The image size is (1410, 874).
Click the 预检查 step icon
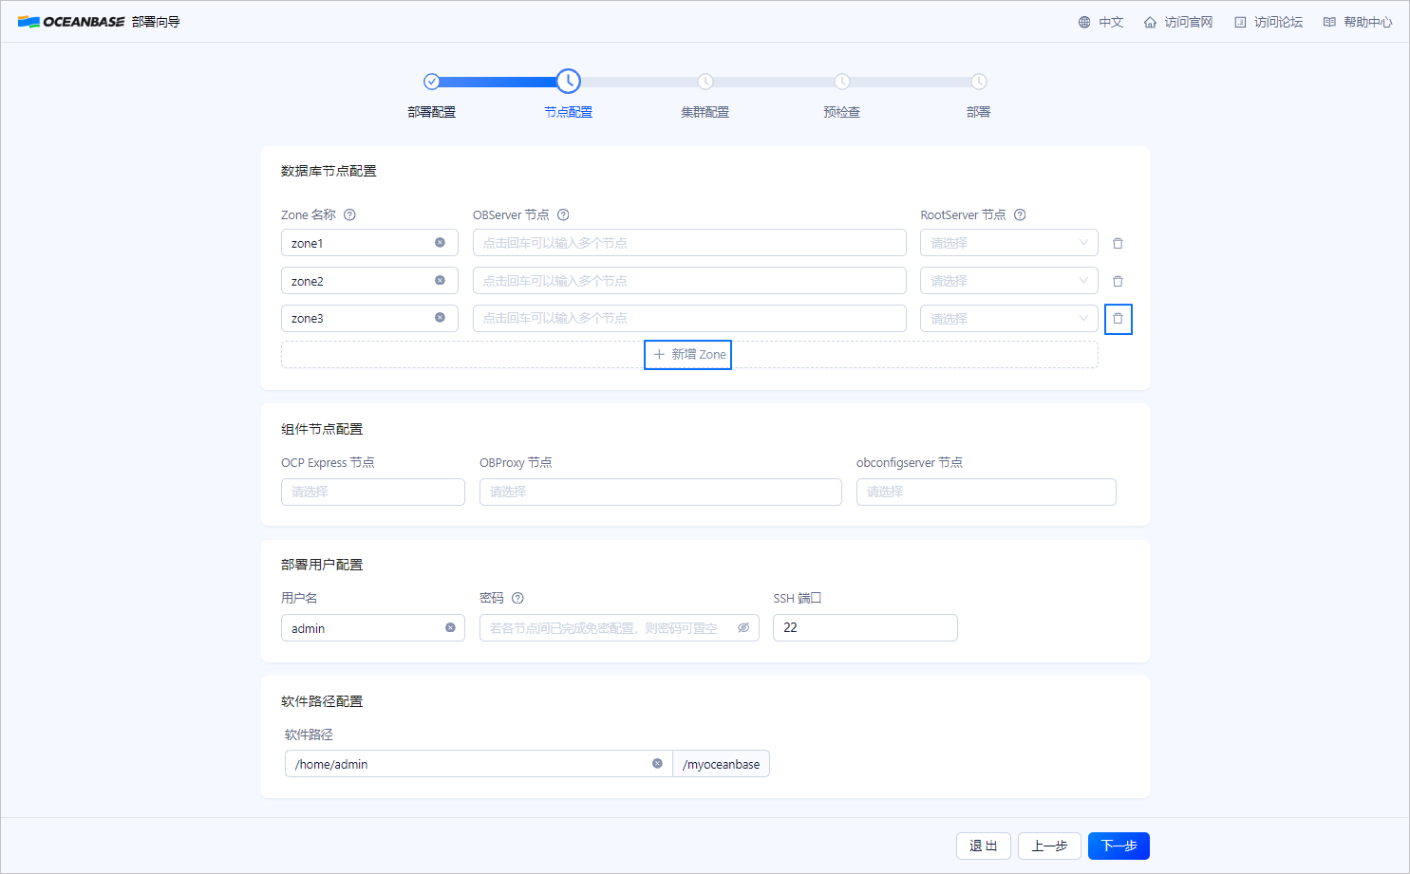(842, 82)
